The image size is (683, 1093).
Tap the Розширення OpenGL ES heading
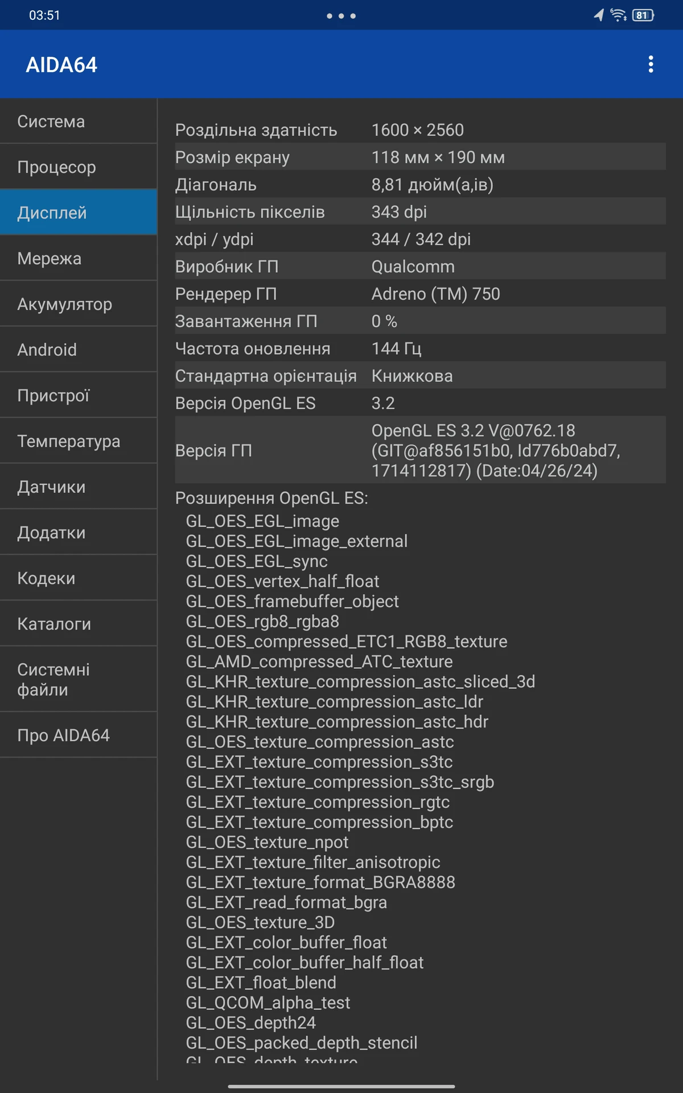tap(271, 498)
